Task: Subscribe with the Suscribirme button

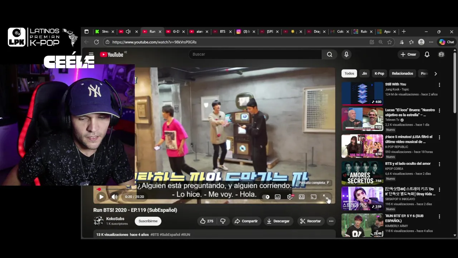Action: 148,221
